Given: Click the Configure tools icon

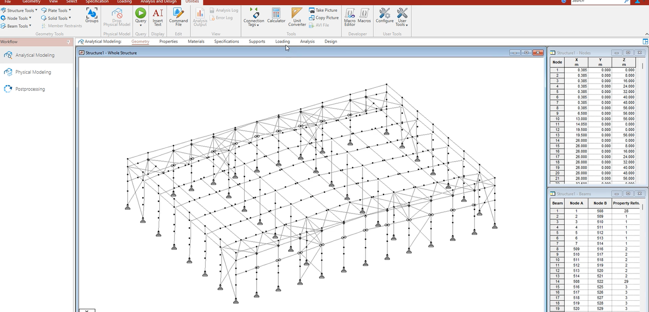Looking at the screenshot, I should pos(385,16).
